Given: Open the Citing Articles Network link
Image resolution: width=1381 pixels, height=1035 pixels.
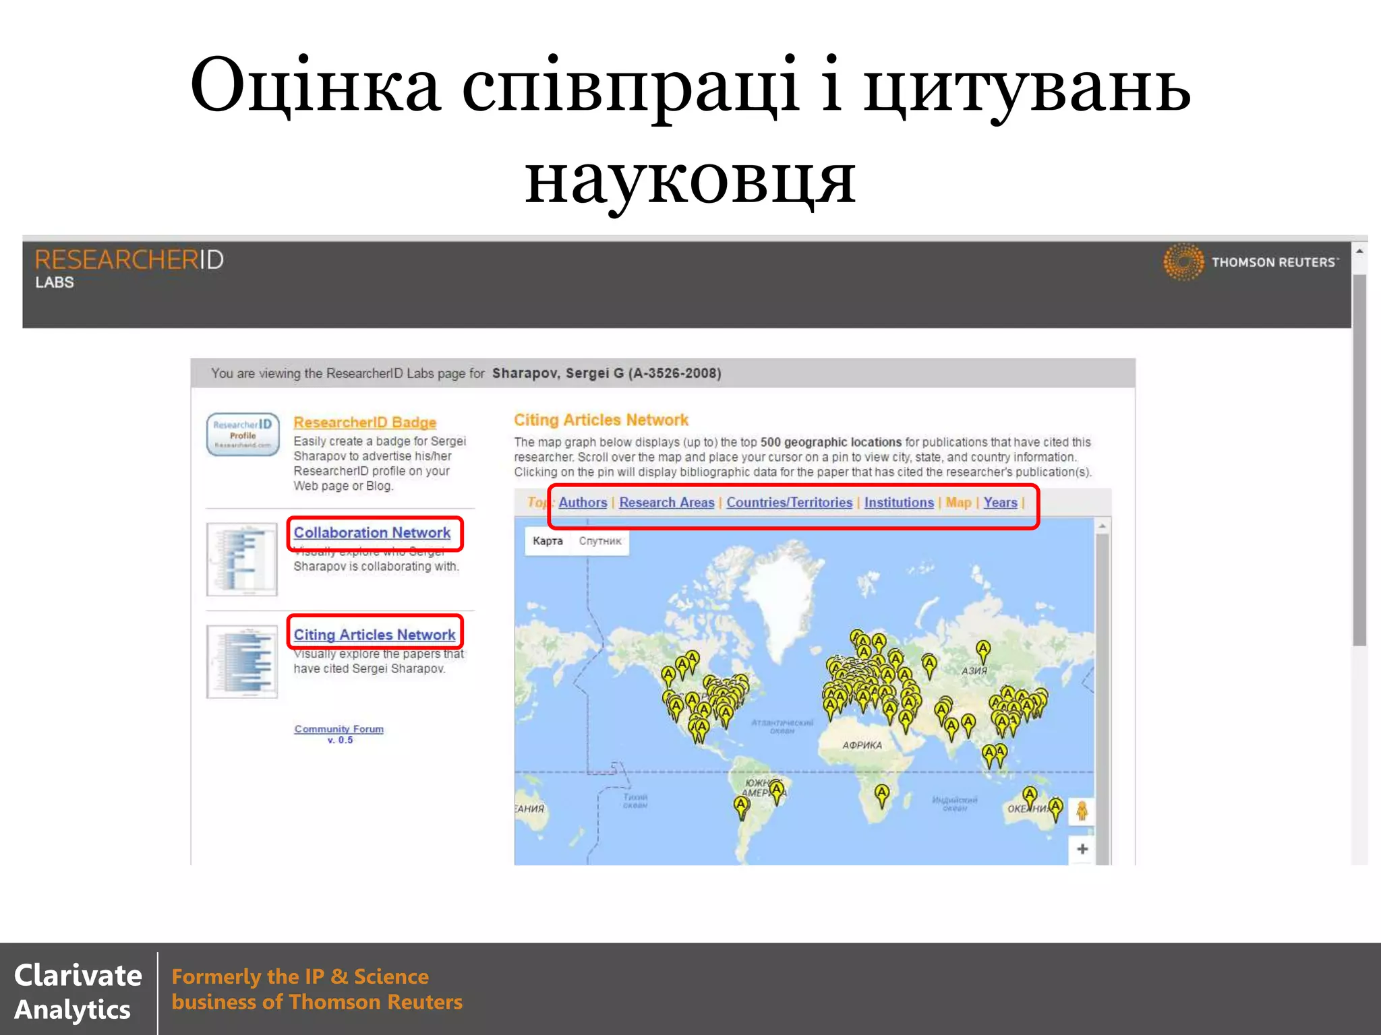Looking at the screenshot, I should click(374, 635).
